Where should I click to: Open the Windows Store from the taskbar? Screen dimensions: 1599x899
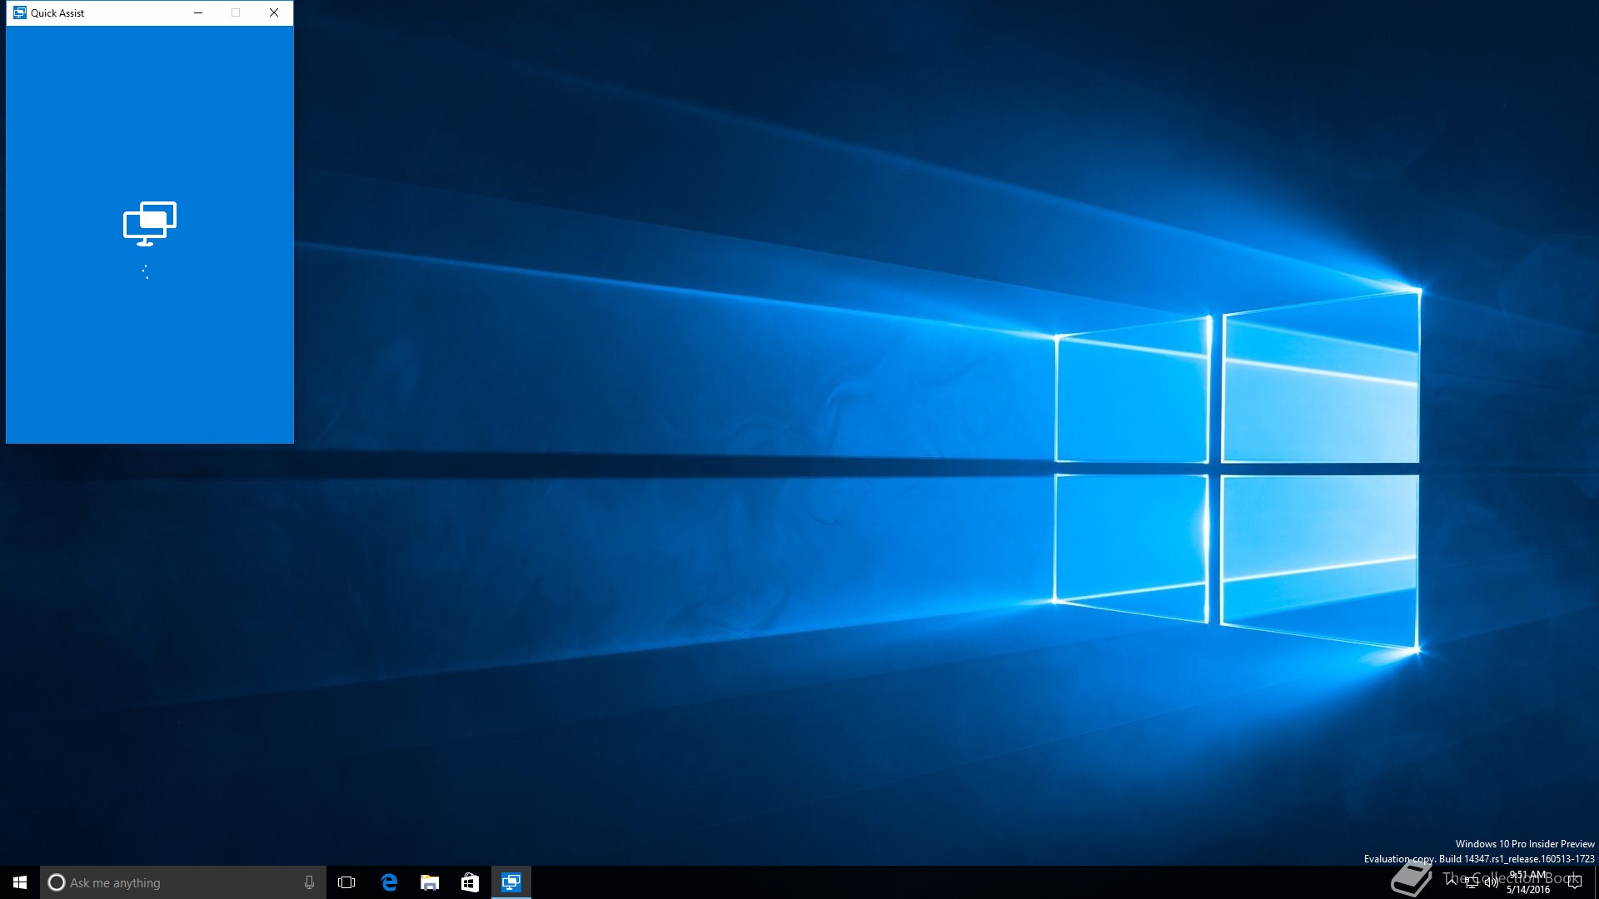470,882
